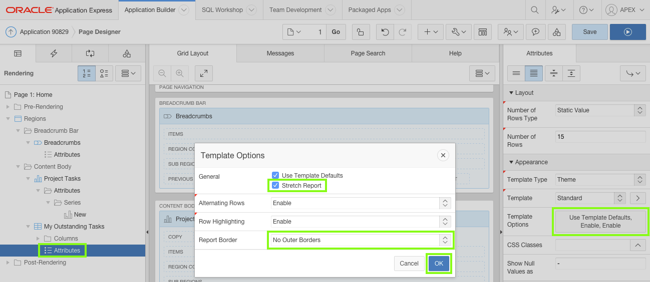The height and width of the screenshot is (282, 650).
Task: Click the lock page icon
Action: (x=361, y=32)
